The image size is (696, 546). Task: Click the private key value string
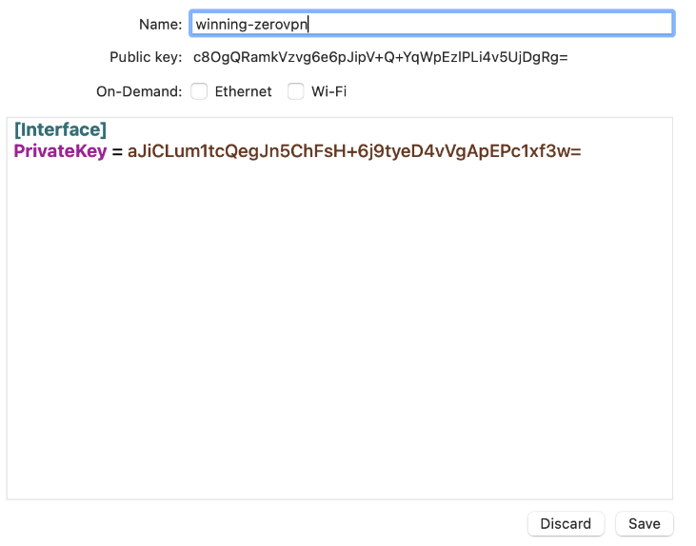click(354, 151)
